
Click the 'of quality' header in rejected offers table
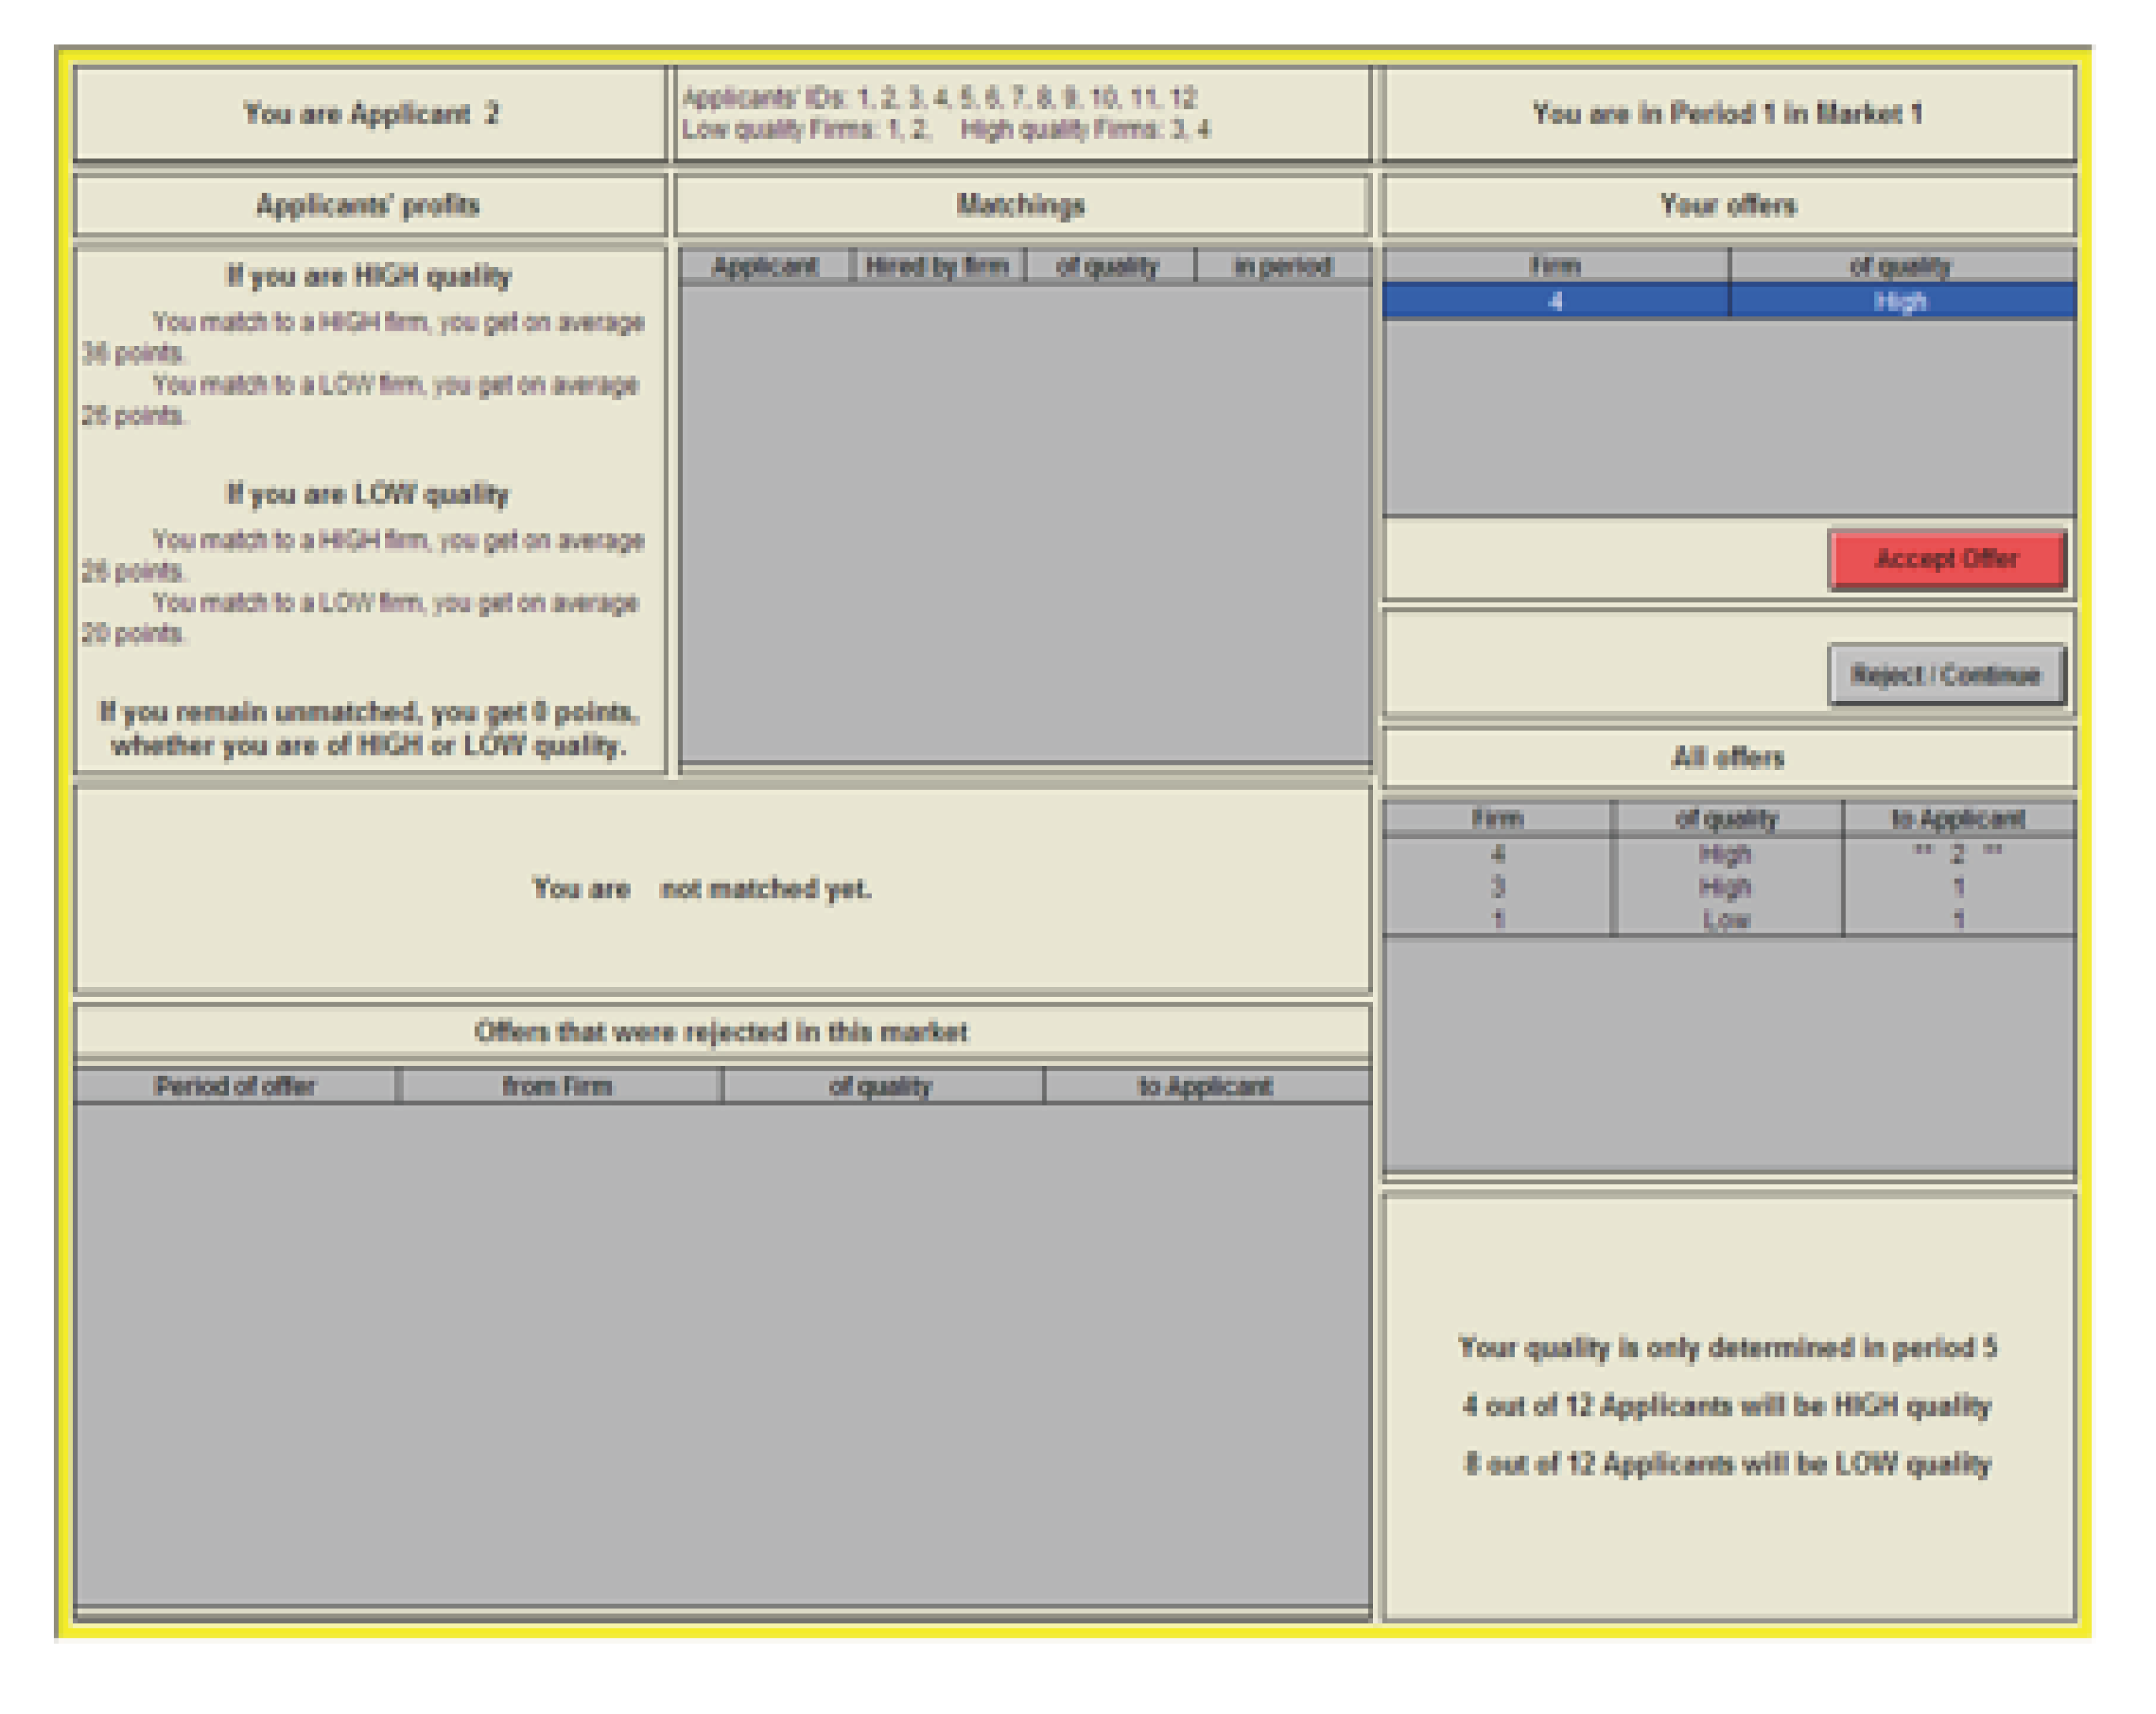pyautogui.click(x=880, y=1085)
